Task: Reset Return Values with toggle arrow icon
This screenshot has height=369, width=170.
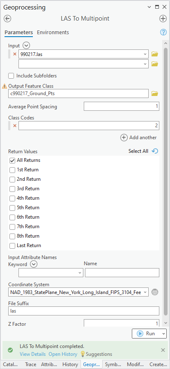Action: [155, 151]
